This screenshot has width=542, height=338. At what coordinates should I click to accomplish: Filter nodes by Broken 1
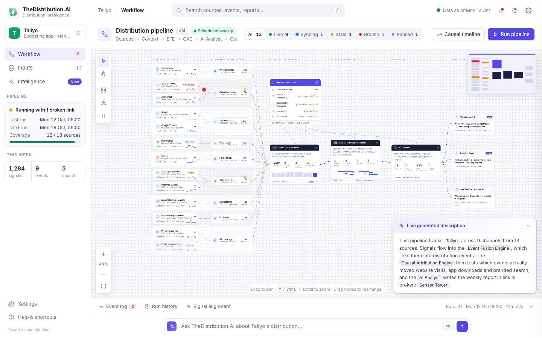click(371, 34)
